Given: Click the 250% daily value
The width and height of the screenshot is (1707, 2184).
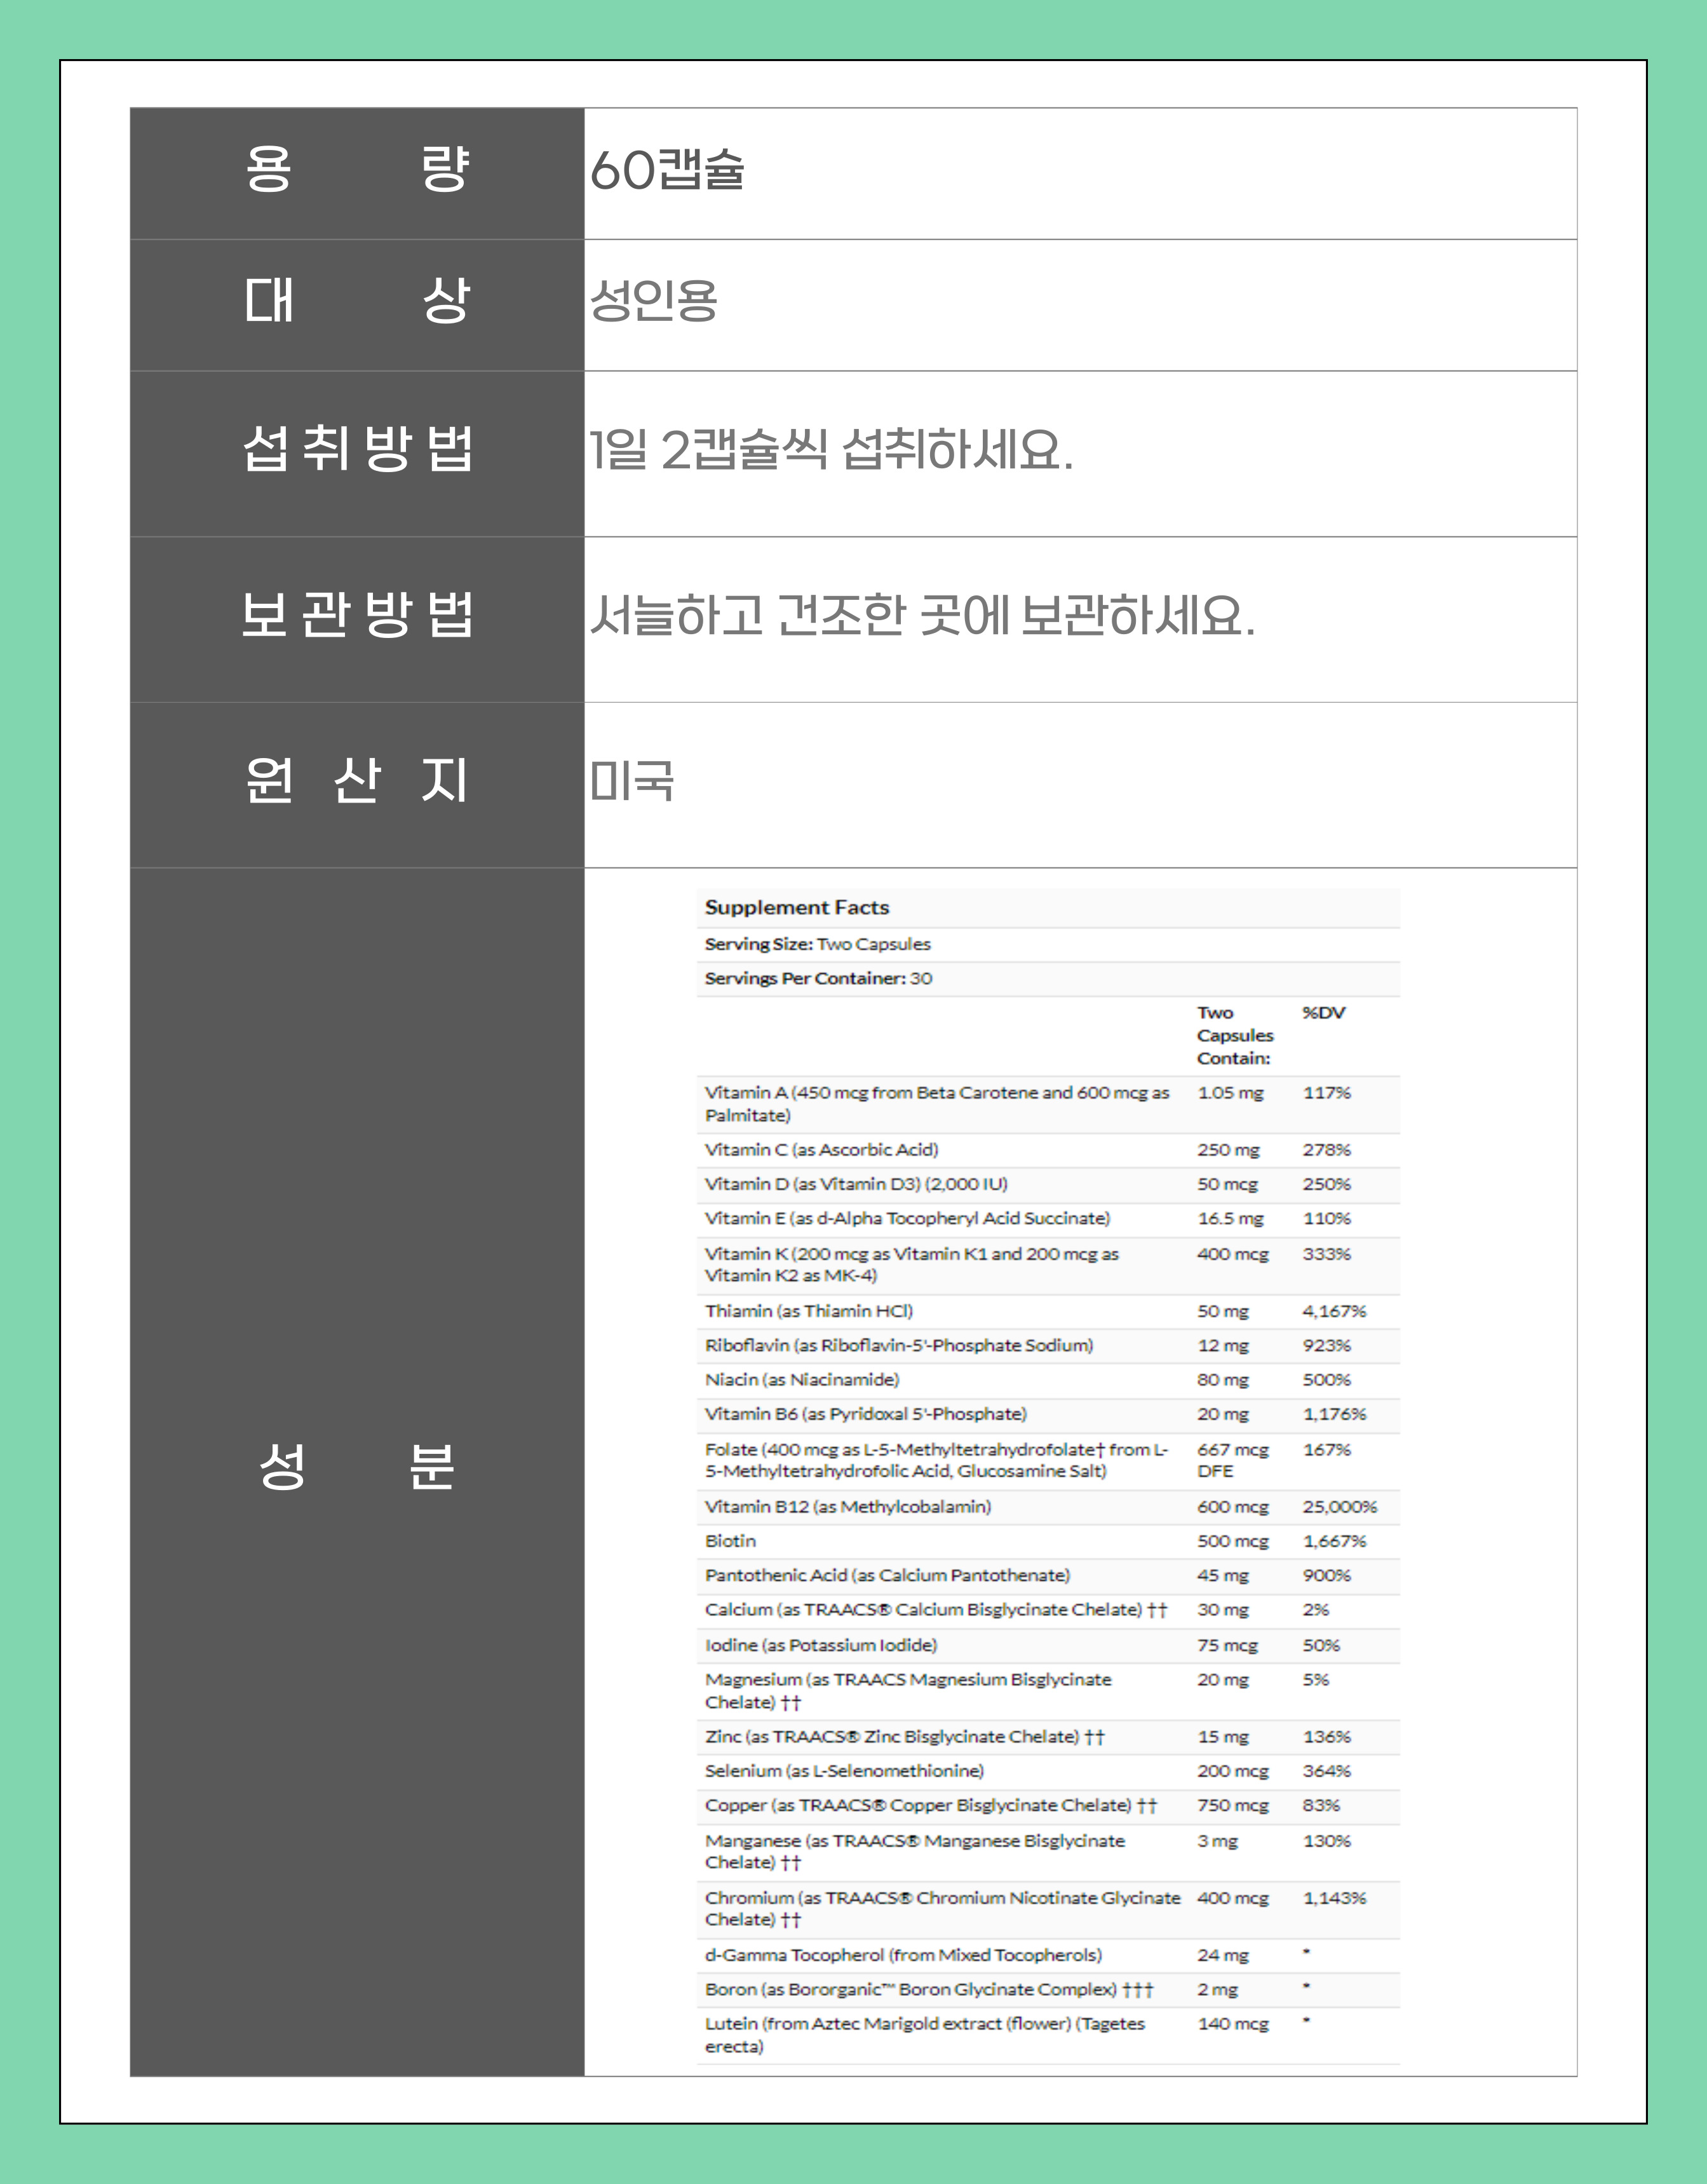Looking at the screenshot, I should coord(1326,1184).
